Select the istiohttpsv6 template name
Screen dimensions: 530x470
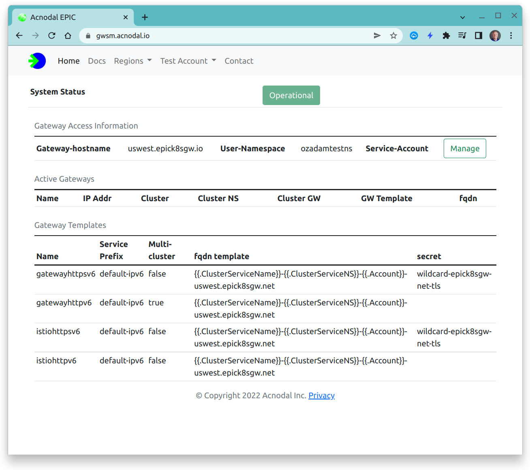[58, 331]
